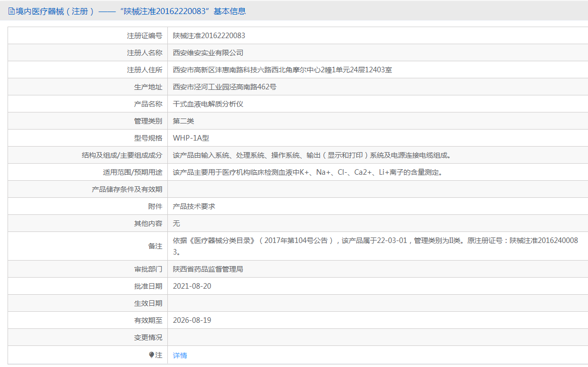Click the document icon in the header
Image resolution: width=588 pixels, height=367 pixels.
click(x=12, y=11)
